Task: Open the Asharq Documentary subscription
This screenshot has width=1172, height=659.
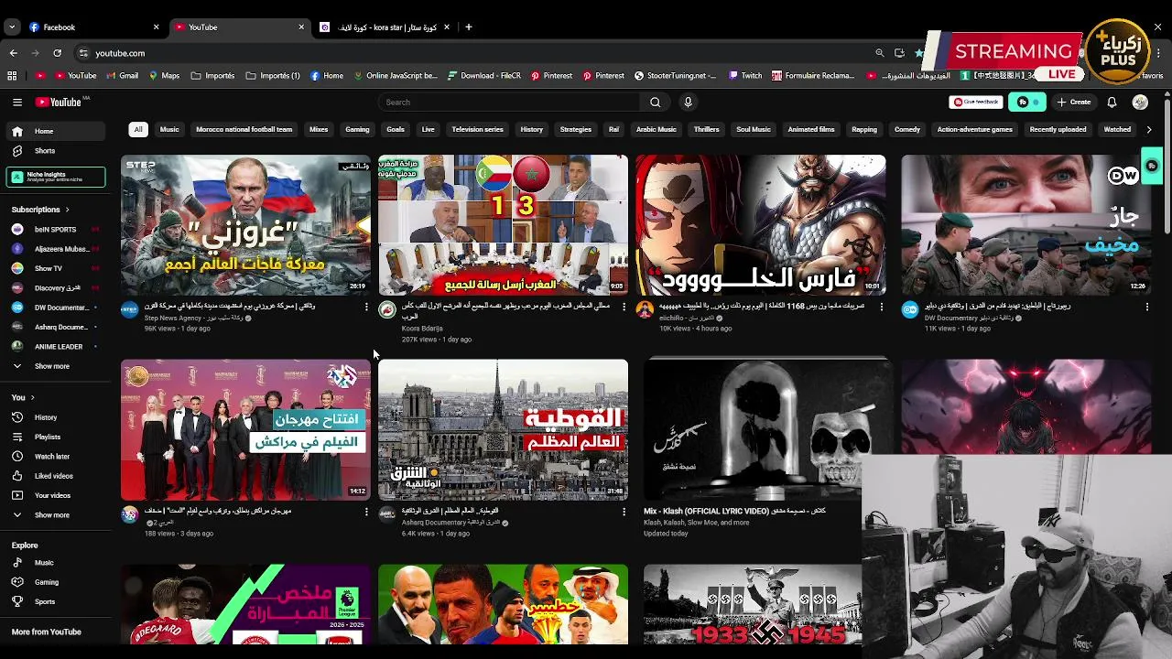Action: coord(55,327)
